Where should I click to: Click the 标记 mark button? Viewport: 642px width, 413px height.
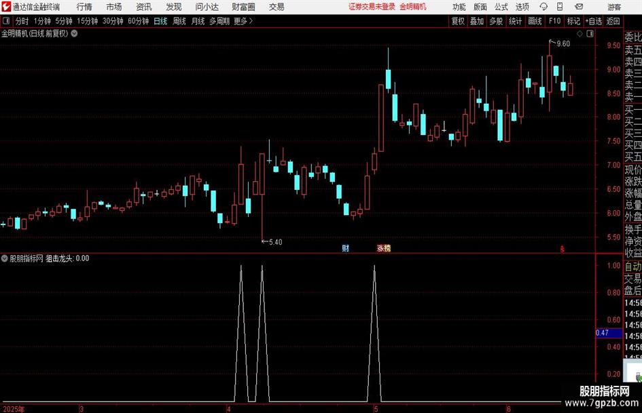click(573, 21)
